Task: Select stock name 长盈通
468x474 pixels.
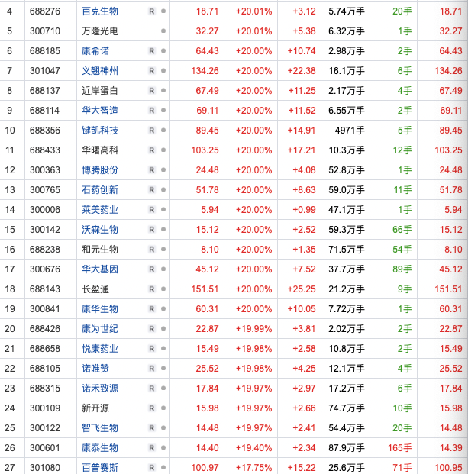Action: (95, 289)
